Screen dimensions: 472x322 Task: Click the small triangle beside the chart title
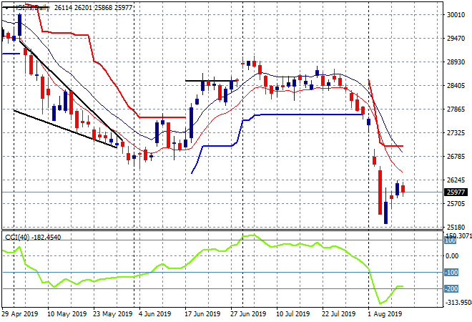tap(6, 8)
